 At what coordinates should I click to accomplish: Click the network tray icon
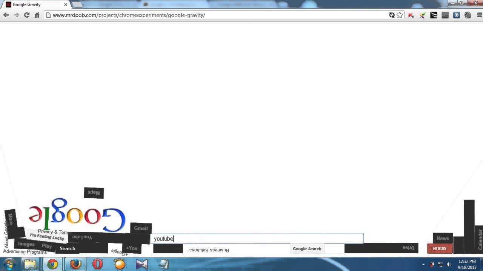click(x=440, y=265)
